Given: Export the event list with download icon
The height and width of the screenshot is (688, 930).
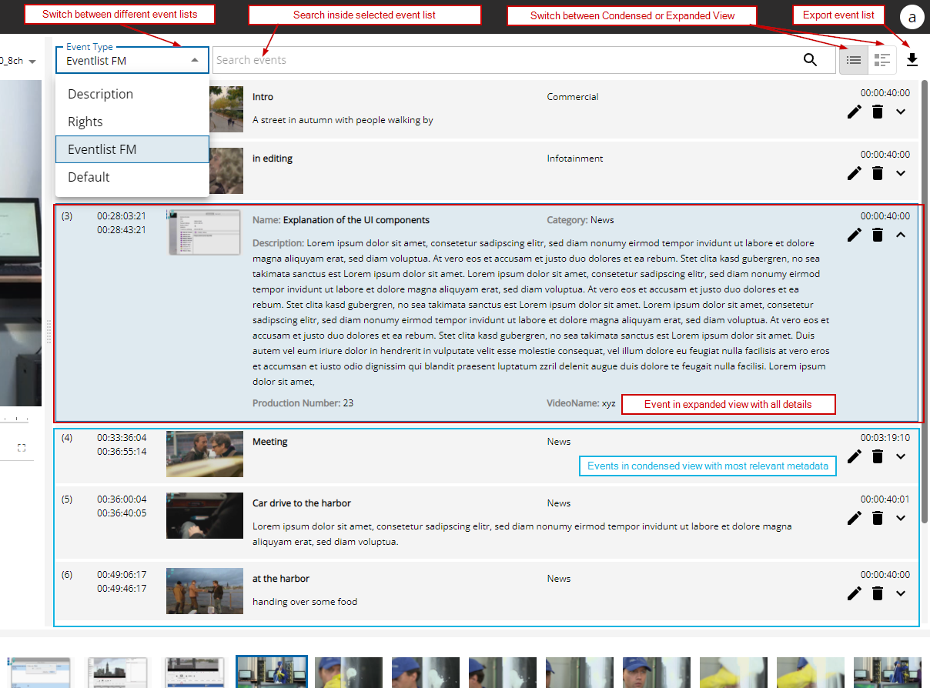Looking at the screenshot, I should coord(912,60).
